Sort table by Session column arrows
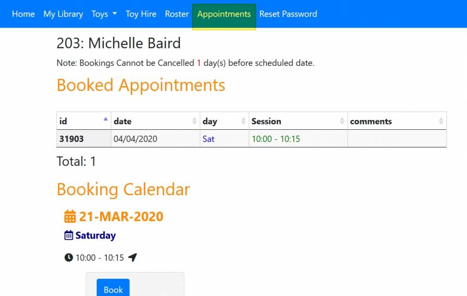 pyautogui.click(x=342, y=121)
